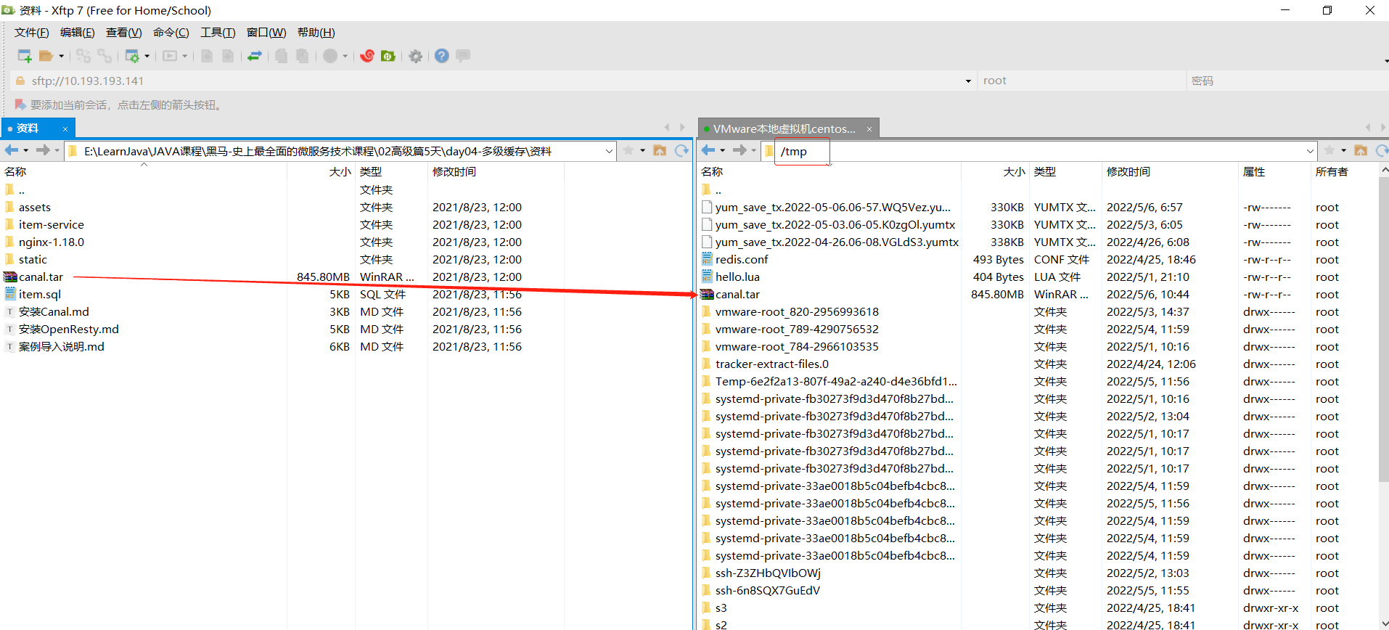Sort remote files by 大小 column
This screenshot has width=1389, height=630.
995,172
